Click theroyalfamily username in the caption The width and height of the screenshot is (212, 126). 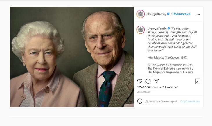(157, 28)
